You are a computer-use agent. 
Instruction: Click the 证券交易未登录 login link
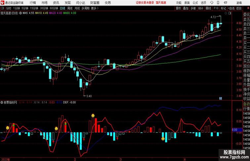[x=145, y=3]
